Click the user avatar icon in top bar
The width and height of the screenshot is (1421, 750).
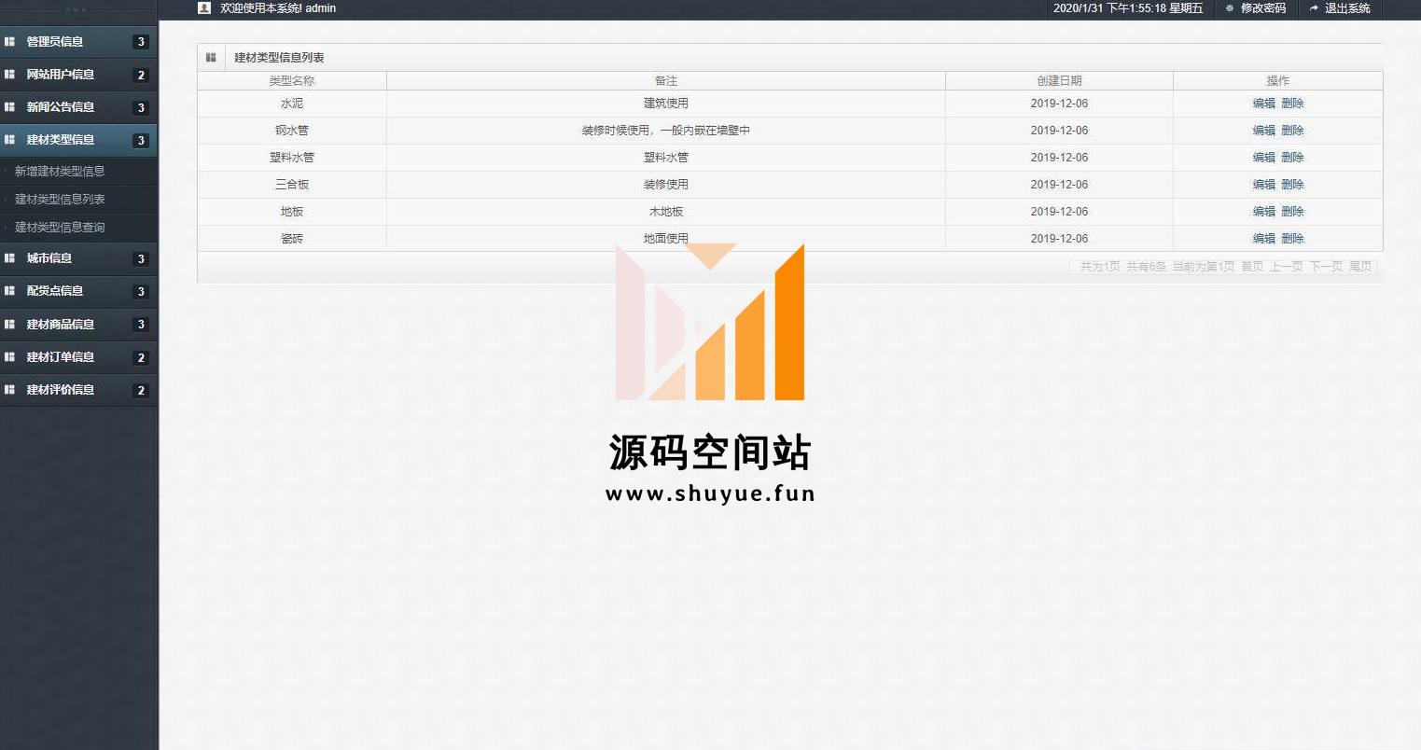point(204,7)
